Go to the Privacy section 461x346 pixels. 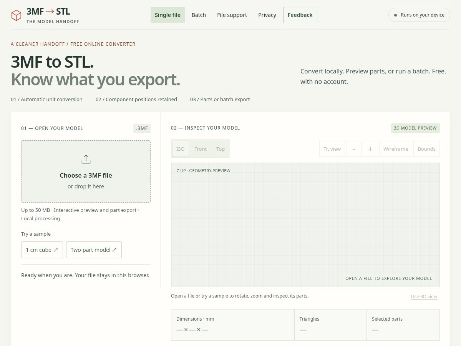point(267,15)
